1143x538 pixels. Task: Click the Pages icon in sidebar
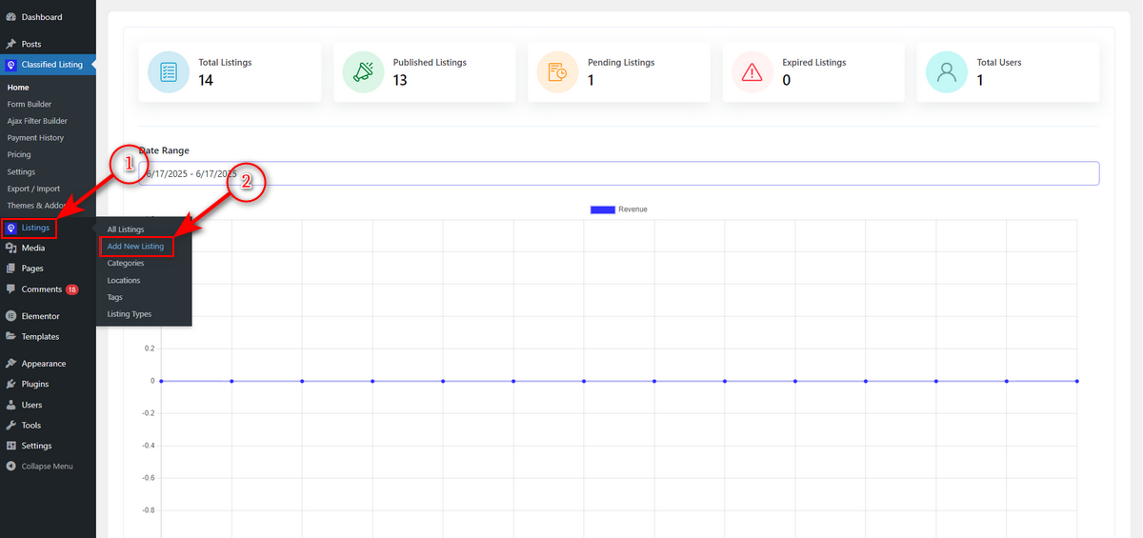[x=10, y=269]
